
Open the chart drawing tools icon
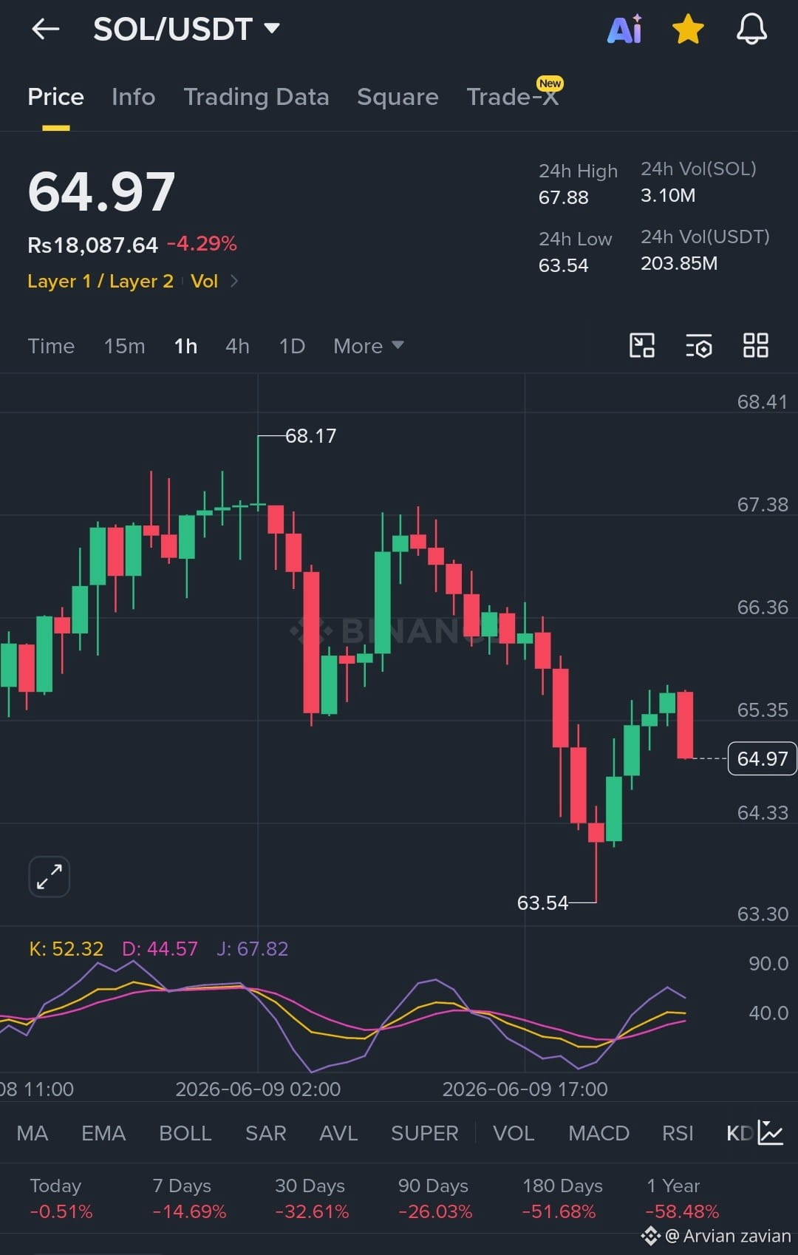(x=642, y=345)
